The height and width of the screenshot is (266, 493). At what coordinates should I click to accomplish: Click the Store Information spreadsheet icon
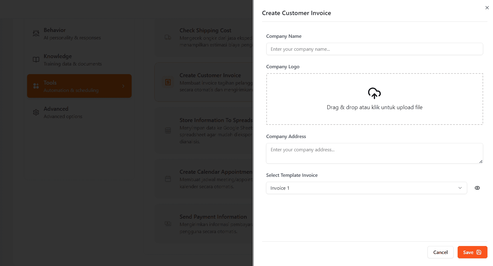click(168, 131)
